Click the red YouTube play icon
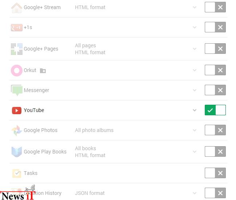This screenshot has height=200, width=236. pyautogui.click(x=17, y=111)
